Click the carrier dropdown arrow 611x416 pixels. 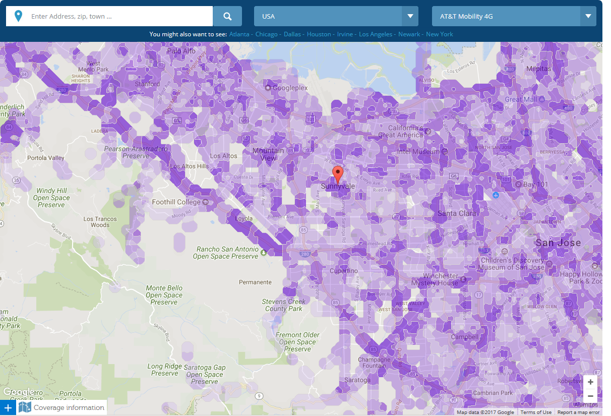point(588,16)
